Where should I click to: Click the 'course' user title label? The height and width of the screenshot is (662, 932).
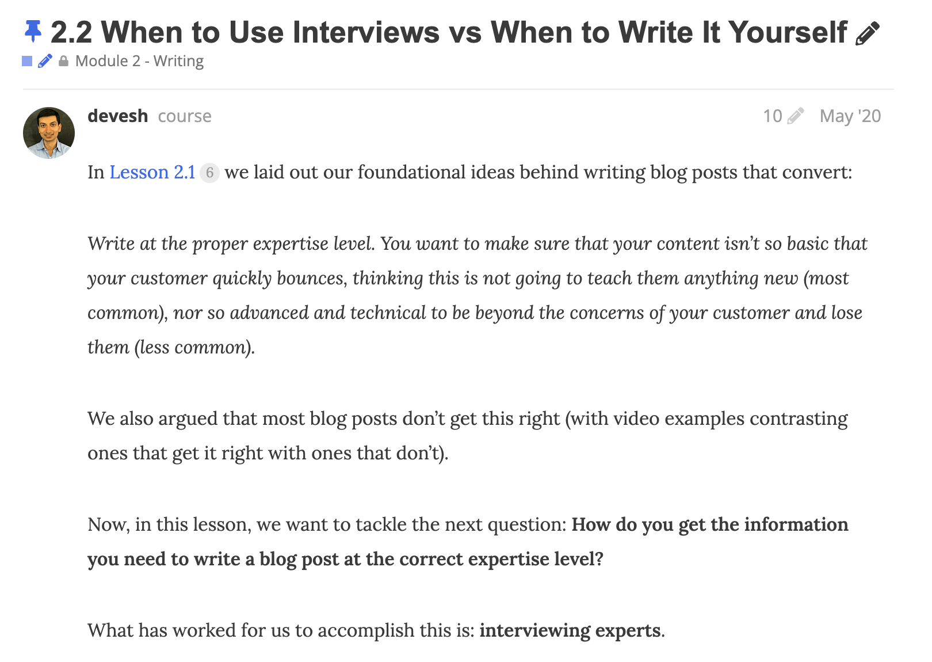tap(185, 116)
